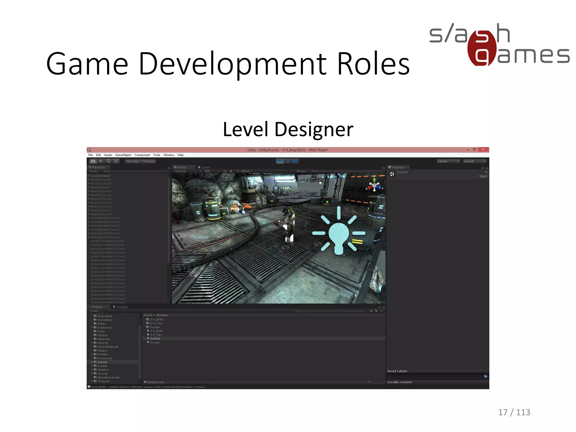Expand the Prefabs folder arrow

click(x=92, y=354)
